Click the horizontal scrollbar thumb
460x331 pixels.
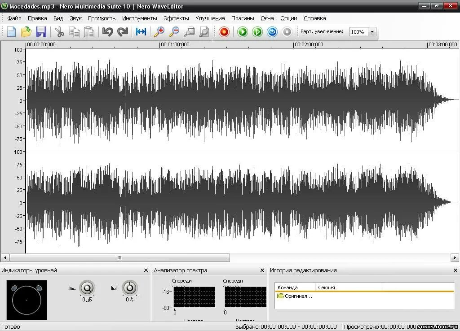tap(119, 258)
